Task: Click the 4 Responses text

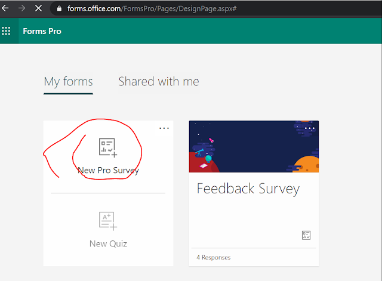Action: tap(214, 257)
